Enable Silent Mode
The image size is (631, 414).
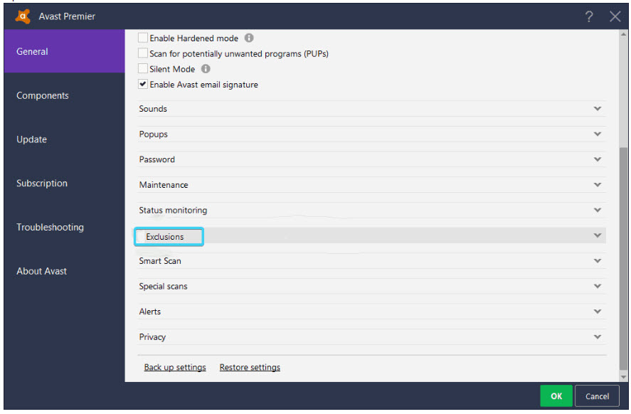click(x=142, y=69)
